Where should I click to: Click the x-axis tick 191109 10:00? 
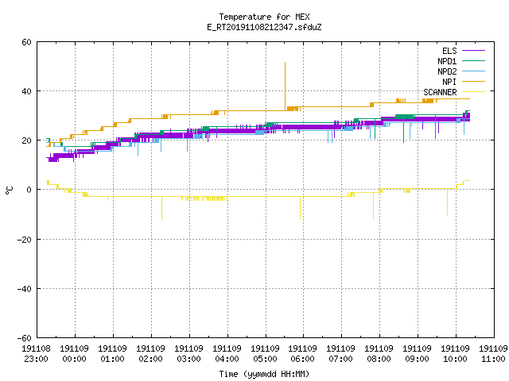coord(455,354)
